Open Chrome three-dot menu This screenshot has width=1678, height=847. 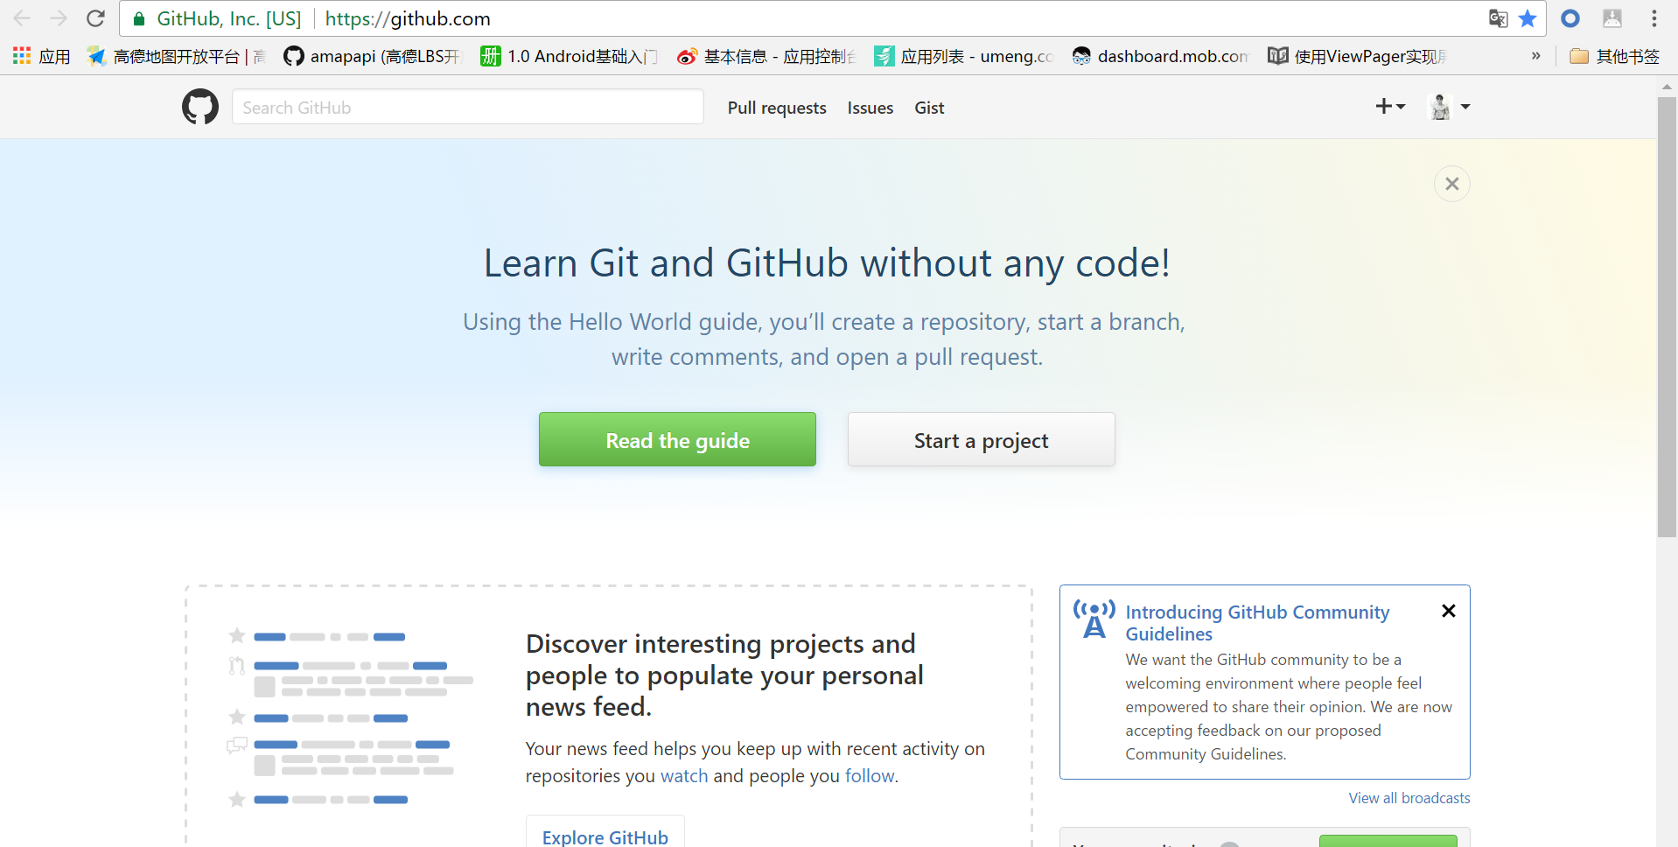click(x=1654, y=18)
